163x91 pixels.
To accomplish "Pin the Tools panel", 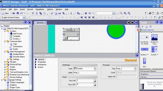I will 157,22.
